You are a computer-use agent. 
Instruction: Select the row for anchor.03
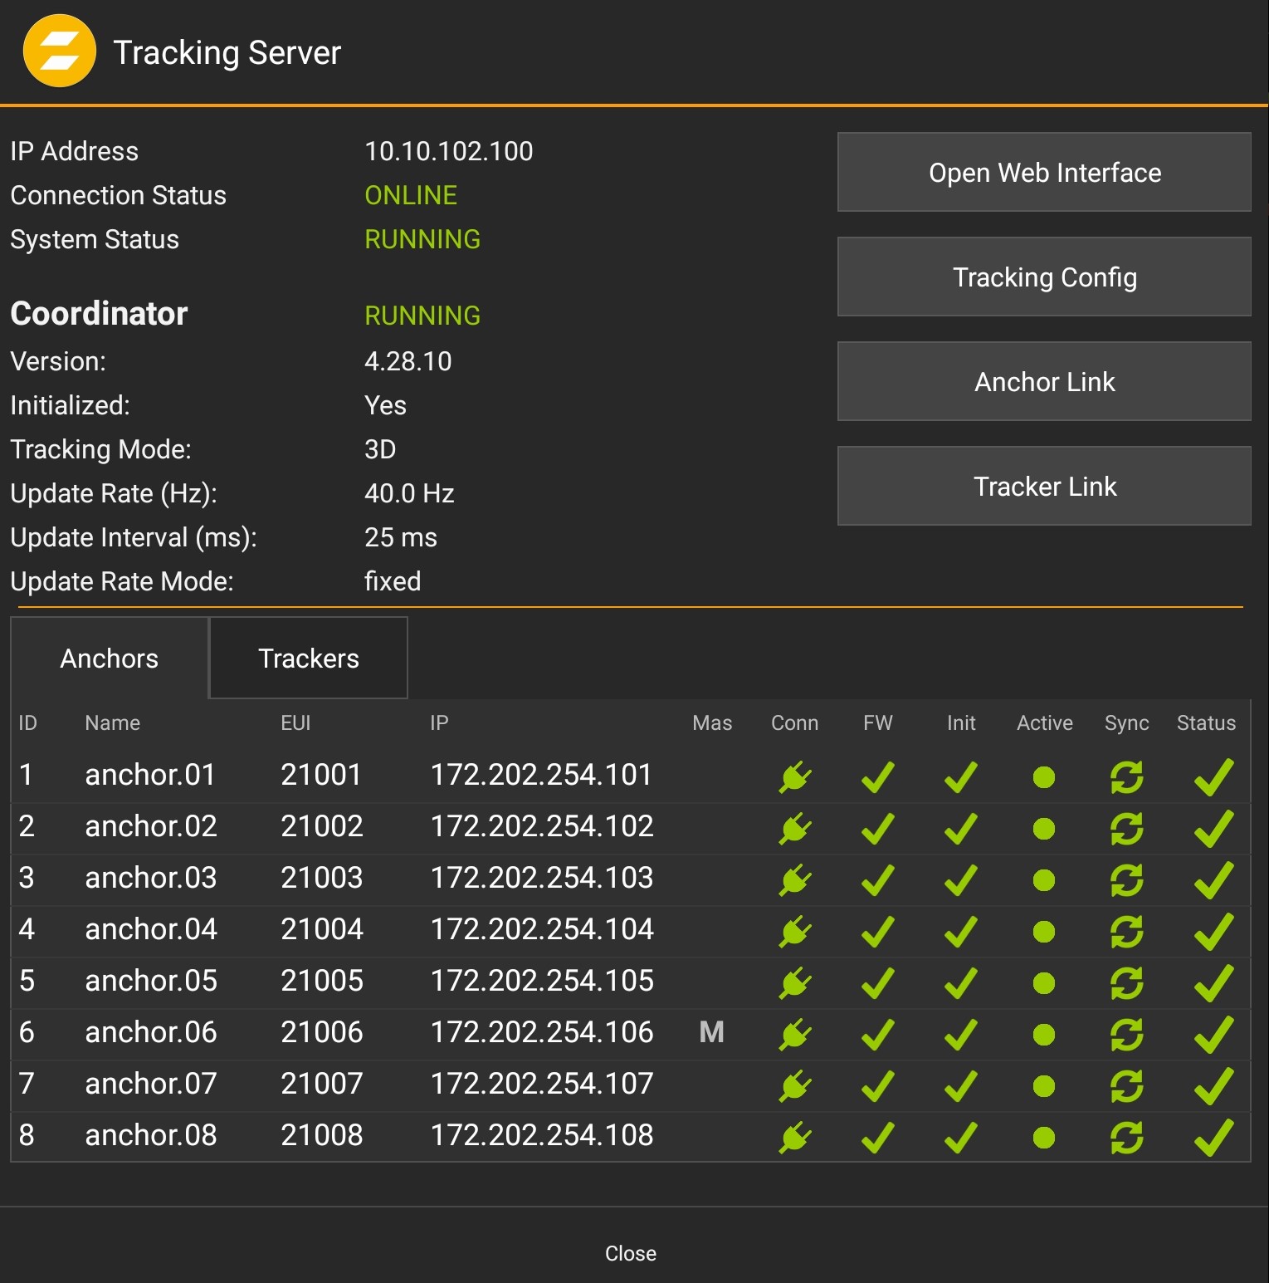point(332,879)
